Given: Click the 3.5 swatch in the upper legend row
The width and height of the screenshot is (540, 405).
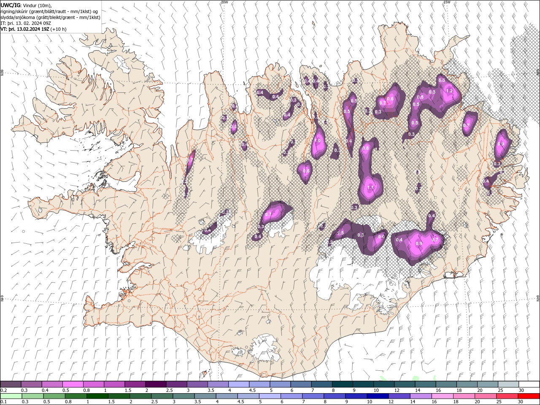Looking at the screenshot, I should click(218, 384).
